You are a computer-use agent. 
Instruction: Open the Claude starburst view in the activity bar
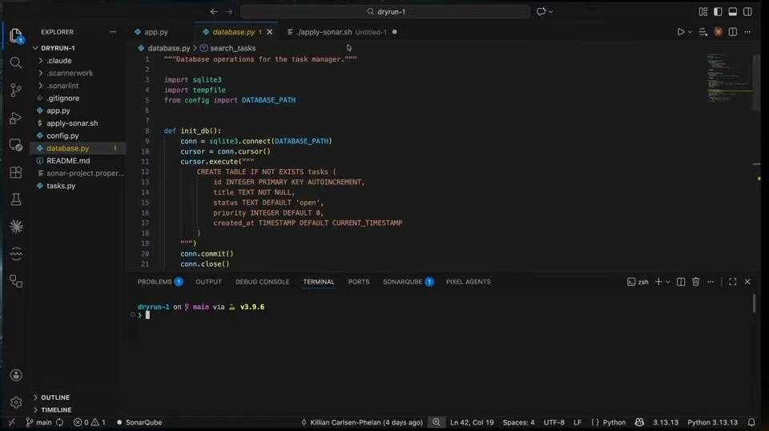coord(16,227)
